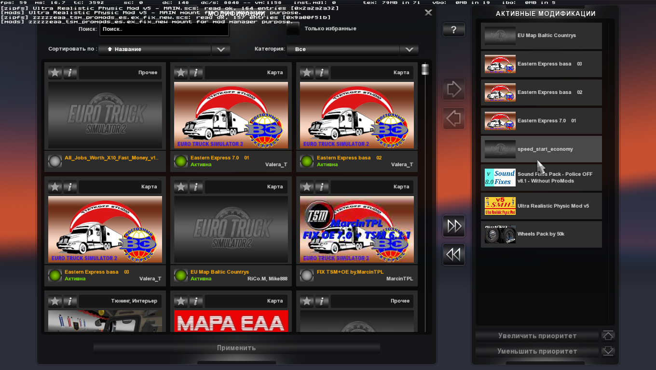Viewport: 656px width, 370px height.
Task: Star the Eastern Express basa 03 mod
Action: tap(55, 187)
